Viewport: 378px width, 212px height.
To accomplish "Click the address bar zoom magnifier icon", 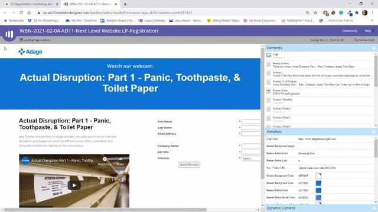I will click(307, 13).
